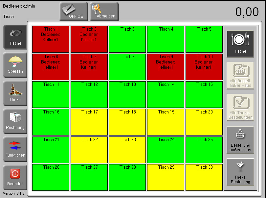The image size is (266, 198).
Task: Open Rechnung printer icon
Action: (15, 121)
